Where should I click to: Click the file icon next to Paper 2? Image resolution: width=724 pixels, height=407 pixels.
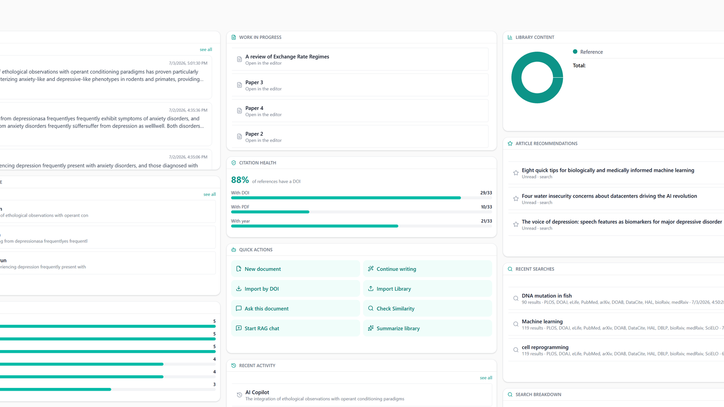239,137
